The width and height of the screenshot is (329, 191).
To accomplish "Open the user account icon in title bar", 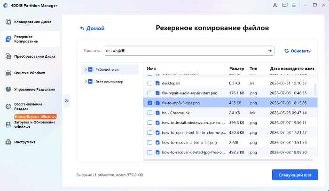I will [x=275, y=5].
